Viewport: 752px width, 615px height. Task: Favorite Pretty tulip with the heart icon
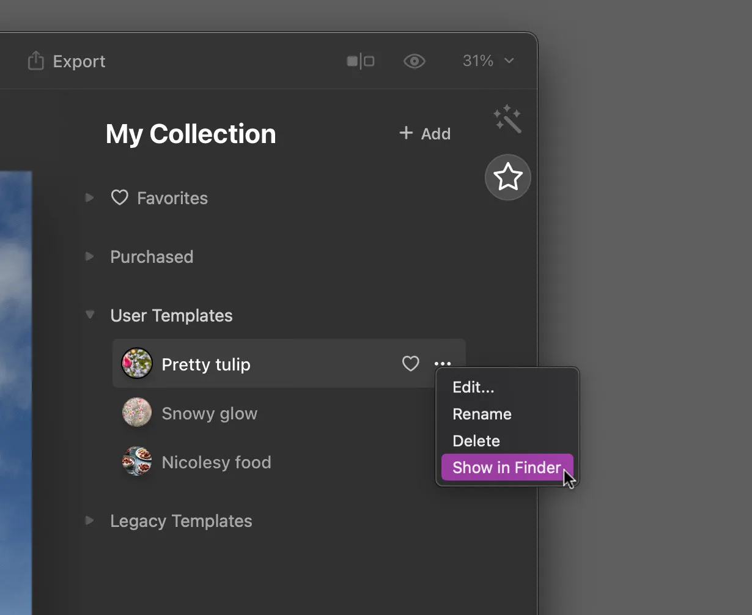pos(411,364)
